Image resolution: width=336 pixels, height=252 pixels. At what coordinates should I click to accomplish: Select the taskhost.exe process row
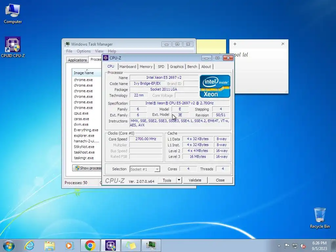point(87,152)
